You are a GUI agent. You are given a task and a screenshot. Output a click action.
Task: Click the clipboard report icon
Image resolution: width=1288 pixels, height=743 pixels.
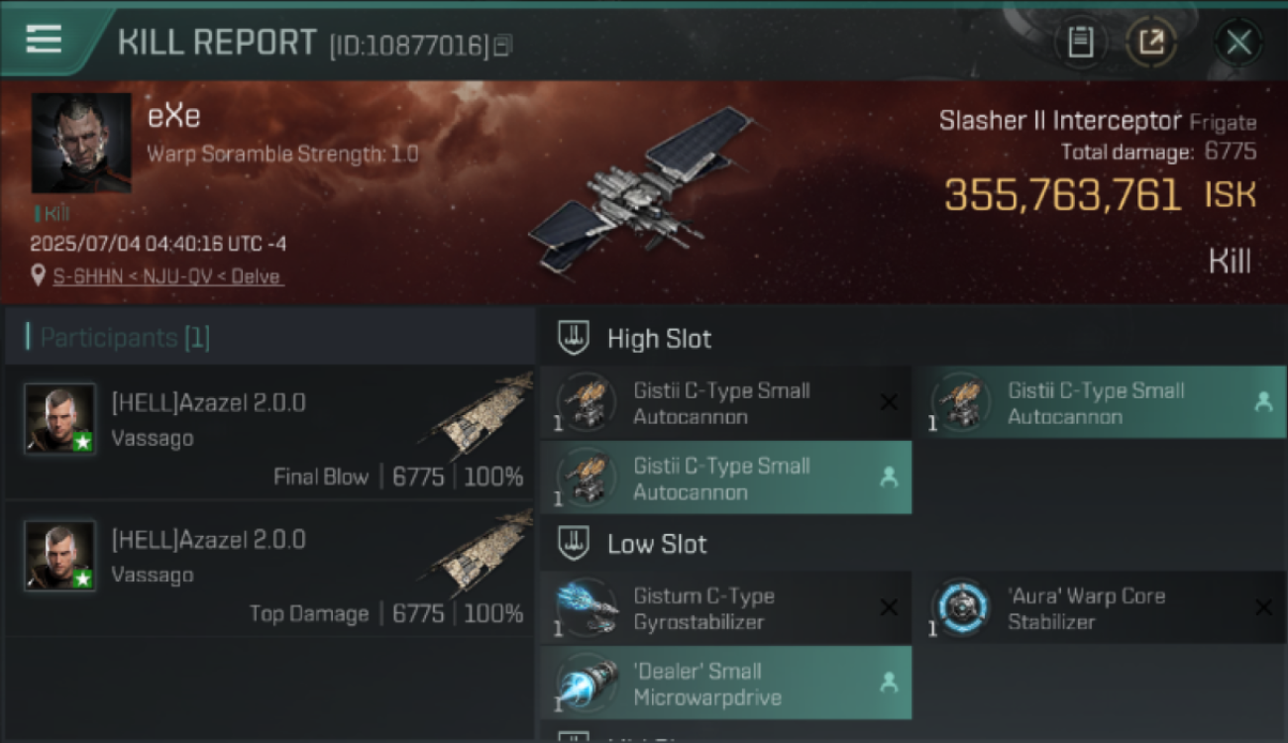click(1080, 43)
